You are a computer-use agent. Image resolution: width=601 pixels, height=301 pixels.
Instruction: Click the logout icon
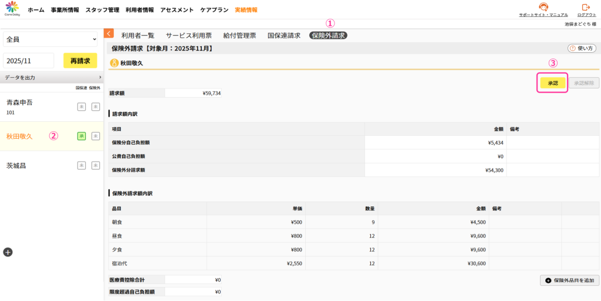click(585, 8)
